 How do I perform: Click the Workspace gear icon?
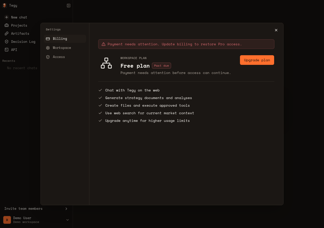(x=48, y=48)
